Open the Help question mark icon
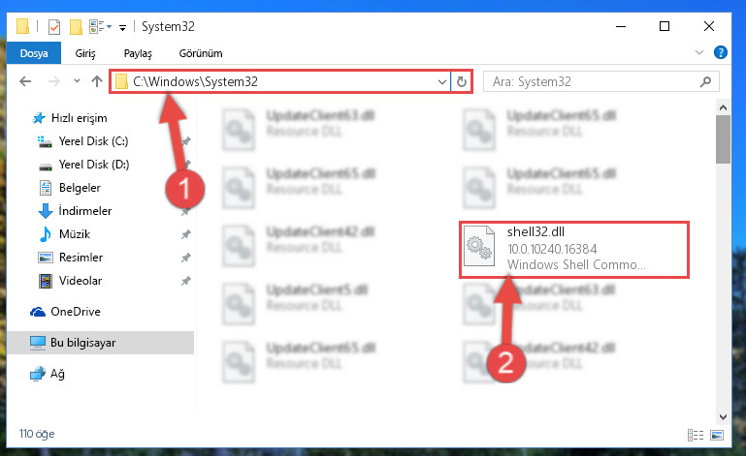Viewport: 746px width, 456px height. pos(721,52)
